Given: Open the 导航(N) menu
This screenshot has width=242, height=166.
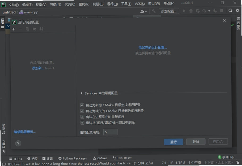Looking at the screenshot, I should point(55,5).
